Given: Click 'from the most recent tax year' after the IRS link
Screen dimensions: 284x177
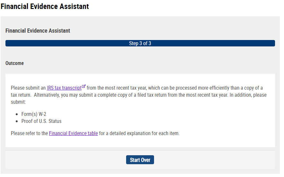Looking at the screenshot, I should tap(116, 88).
